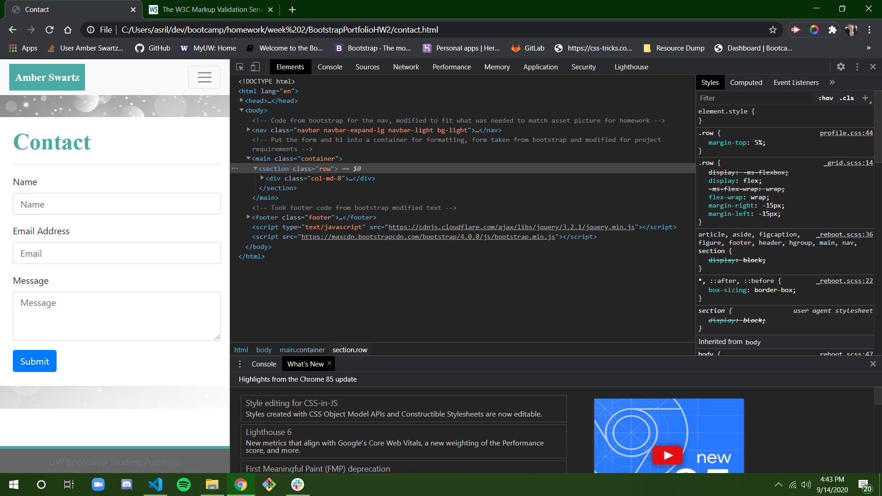Screen dimensions: 882x496
Task: Toggle the navbar hamburger menu
Action: click(204, 77)
